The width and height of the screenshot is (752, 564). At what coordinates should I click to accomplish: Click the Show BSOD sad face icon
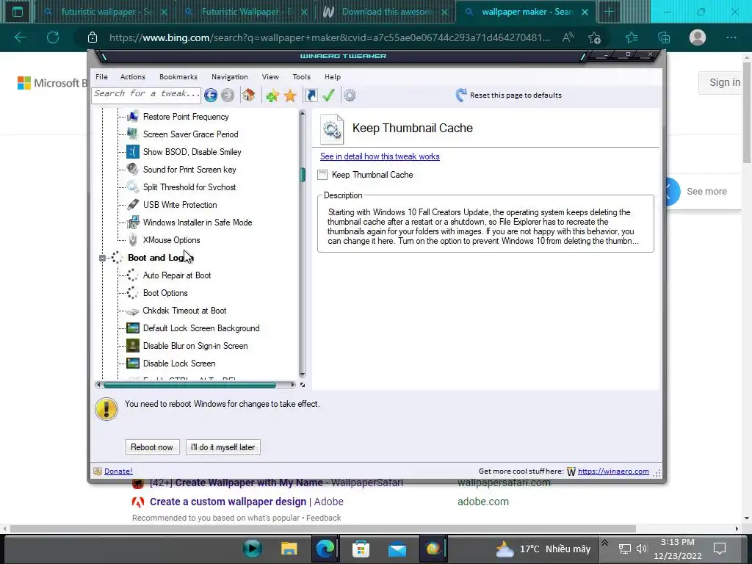tap(133, 152)
